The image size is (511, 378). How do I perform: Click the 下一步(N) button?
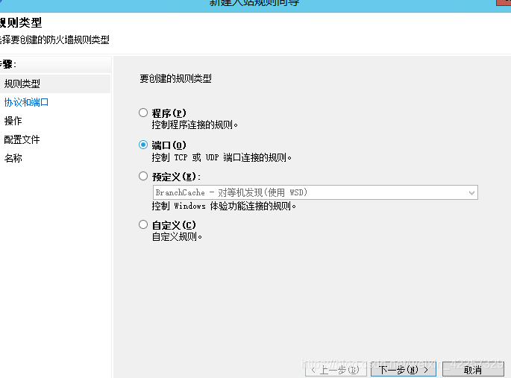click(403, 370)
